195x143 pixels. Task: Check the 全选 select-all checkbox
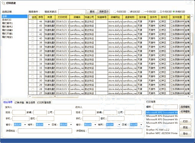(31, 17)
